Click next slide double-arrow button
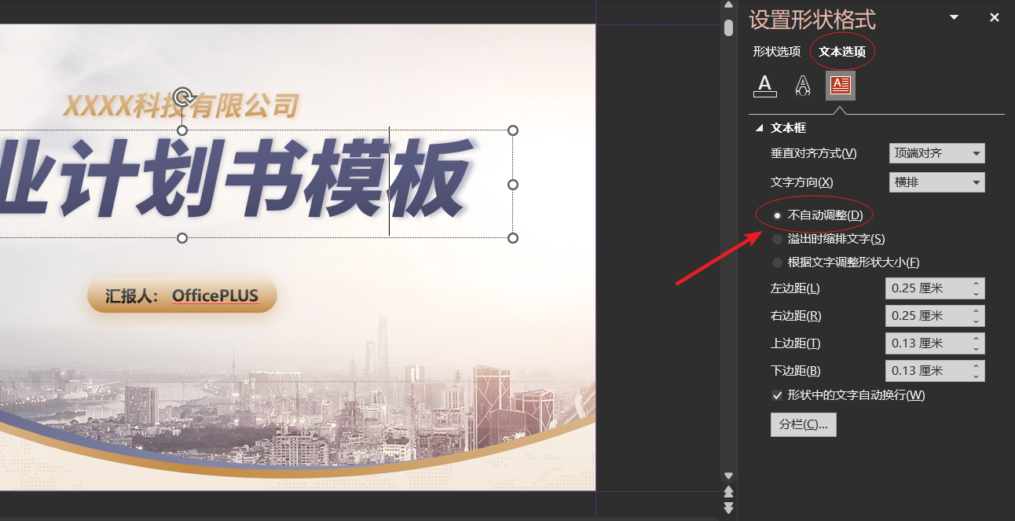The width and height of the screenshot is (1015, 521). (728, 508)
